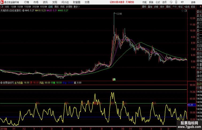This screenshot has height=130, width=202.
Task: Open the 资讯 menu
Action: click(x=45, y=2)
